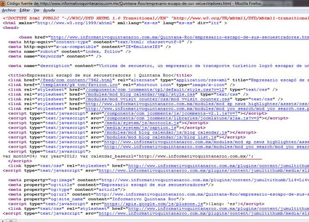
Task: Open the Editar menu
Action: (x=25, y=10)
